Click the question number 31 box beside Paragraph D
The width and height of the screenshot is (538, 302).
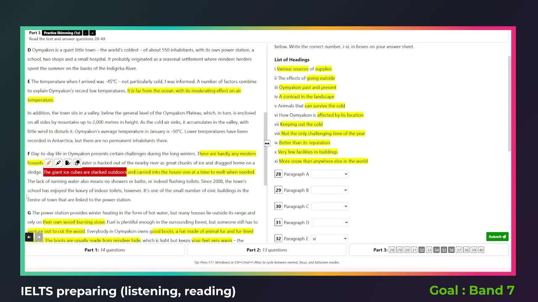278,222
